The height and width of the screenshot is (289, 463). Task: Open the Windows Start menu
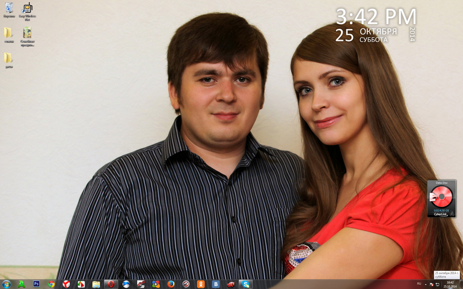click(7, 284)
